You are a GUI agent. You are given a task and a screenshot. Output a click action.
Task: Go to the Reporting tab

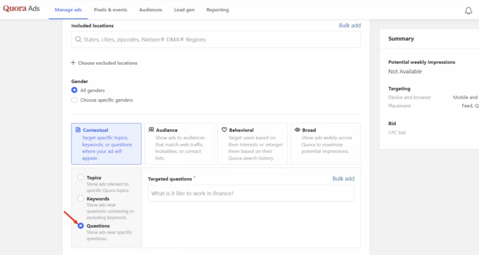[x=218, y=10]
